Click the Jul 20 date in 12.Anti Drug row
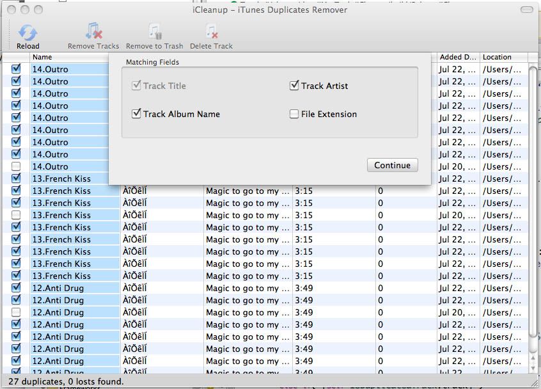 tap(457, 312)
